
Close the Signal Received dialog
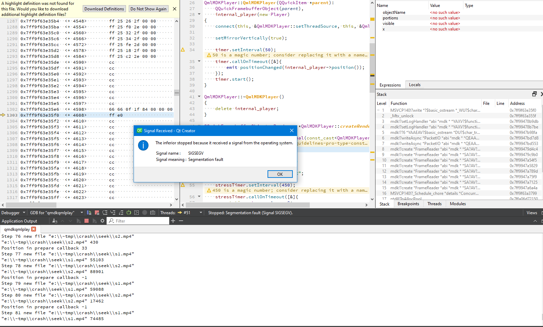(292, 130)
